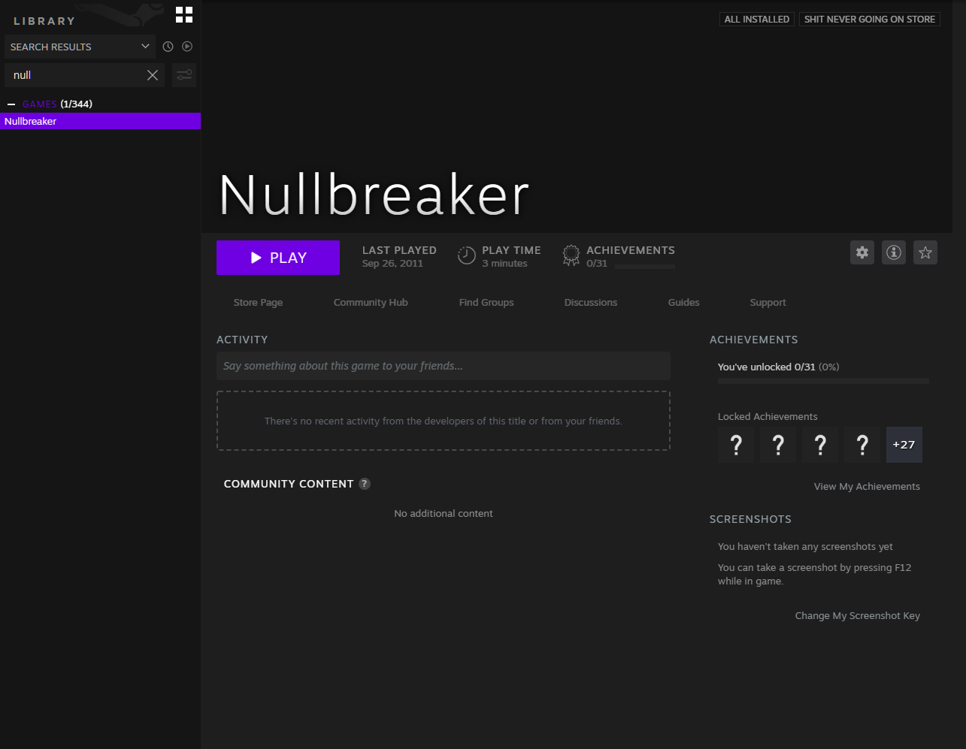
Task: Click the Never Going On Store tag
Action: click(x=870, y=20)
